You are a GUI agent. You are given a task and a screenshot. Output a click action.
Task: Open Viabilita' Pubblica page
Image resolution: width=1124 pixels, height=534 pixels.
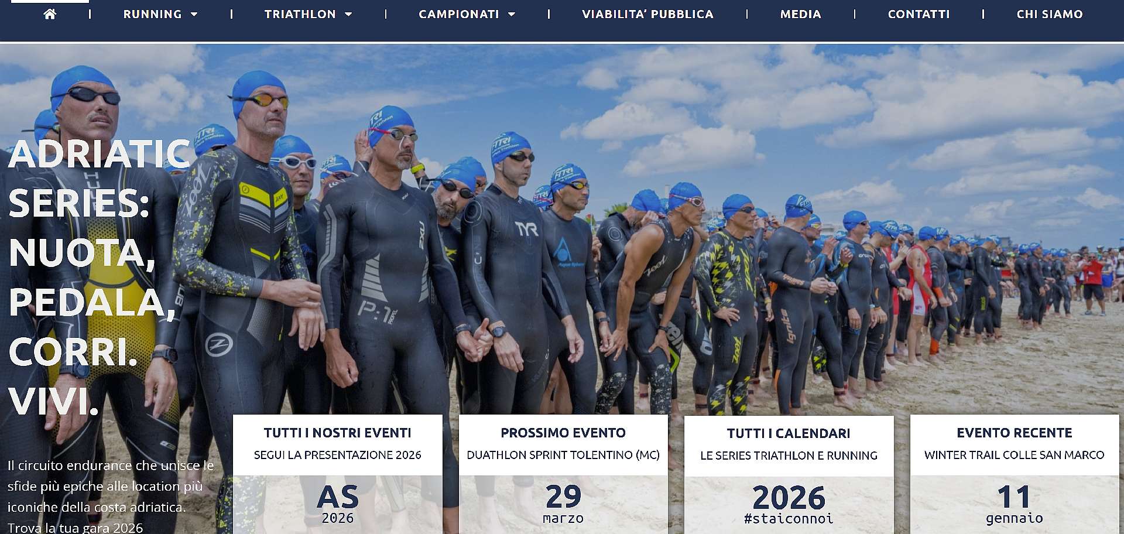pos(647,14)
